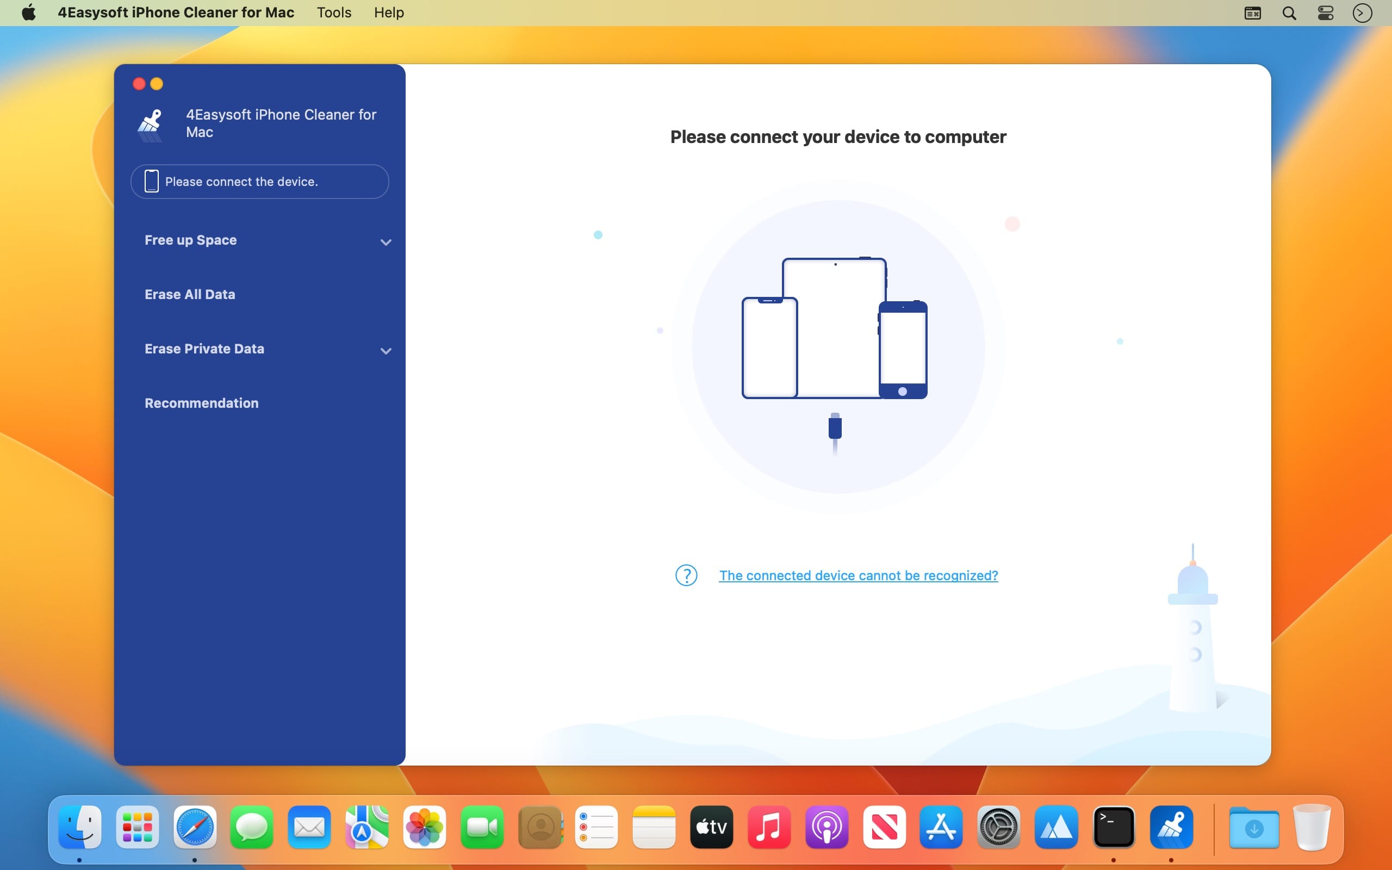Open Control Center in menu bar

(1325, 13)
